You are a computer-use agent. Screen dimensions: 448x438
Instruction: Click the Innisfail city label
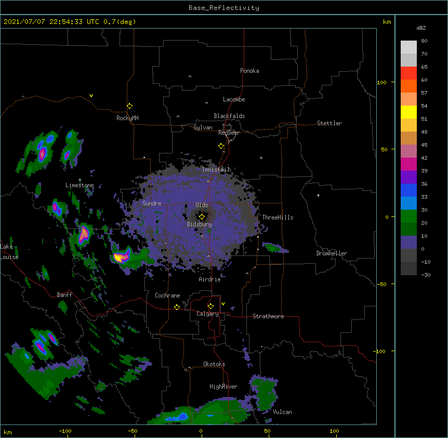(216, 170)
